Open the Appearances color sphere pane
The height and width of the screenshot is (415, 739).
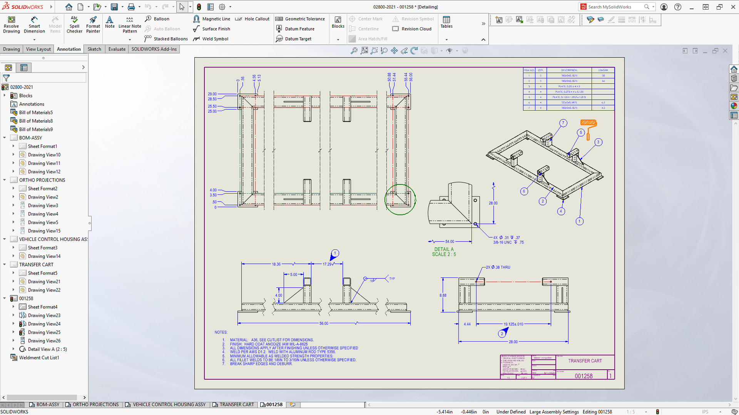[x=734, y=106]
